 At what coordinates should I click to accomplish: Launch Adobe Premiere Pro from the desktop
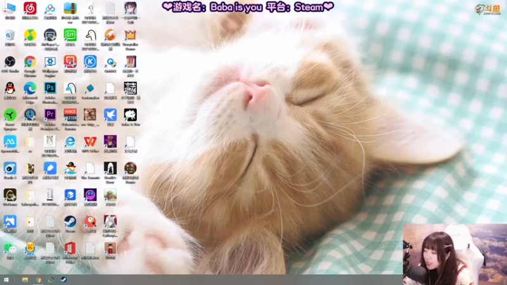[50, 115]
